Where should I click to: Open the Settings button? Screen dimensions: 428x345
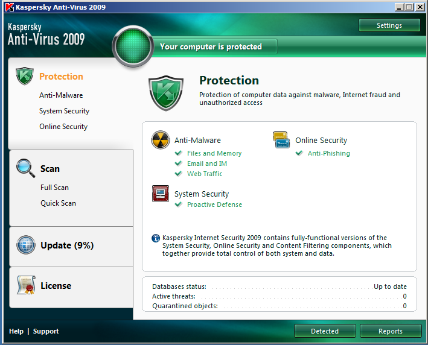[389, 25]
